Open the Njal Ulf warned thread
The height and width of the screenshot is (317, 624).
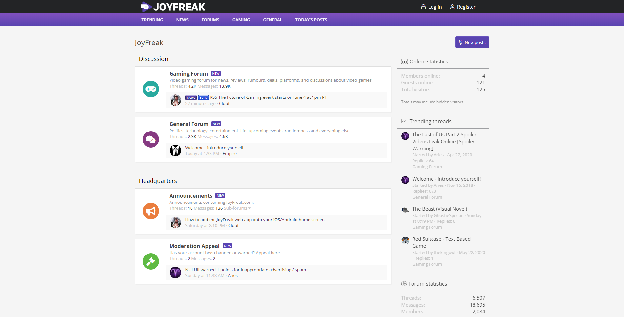[245, 270]
